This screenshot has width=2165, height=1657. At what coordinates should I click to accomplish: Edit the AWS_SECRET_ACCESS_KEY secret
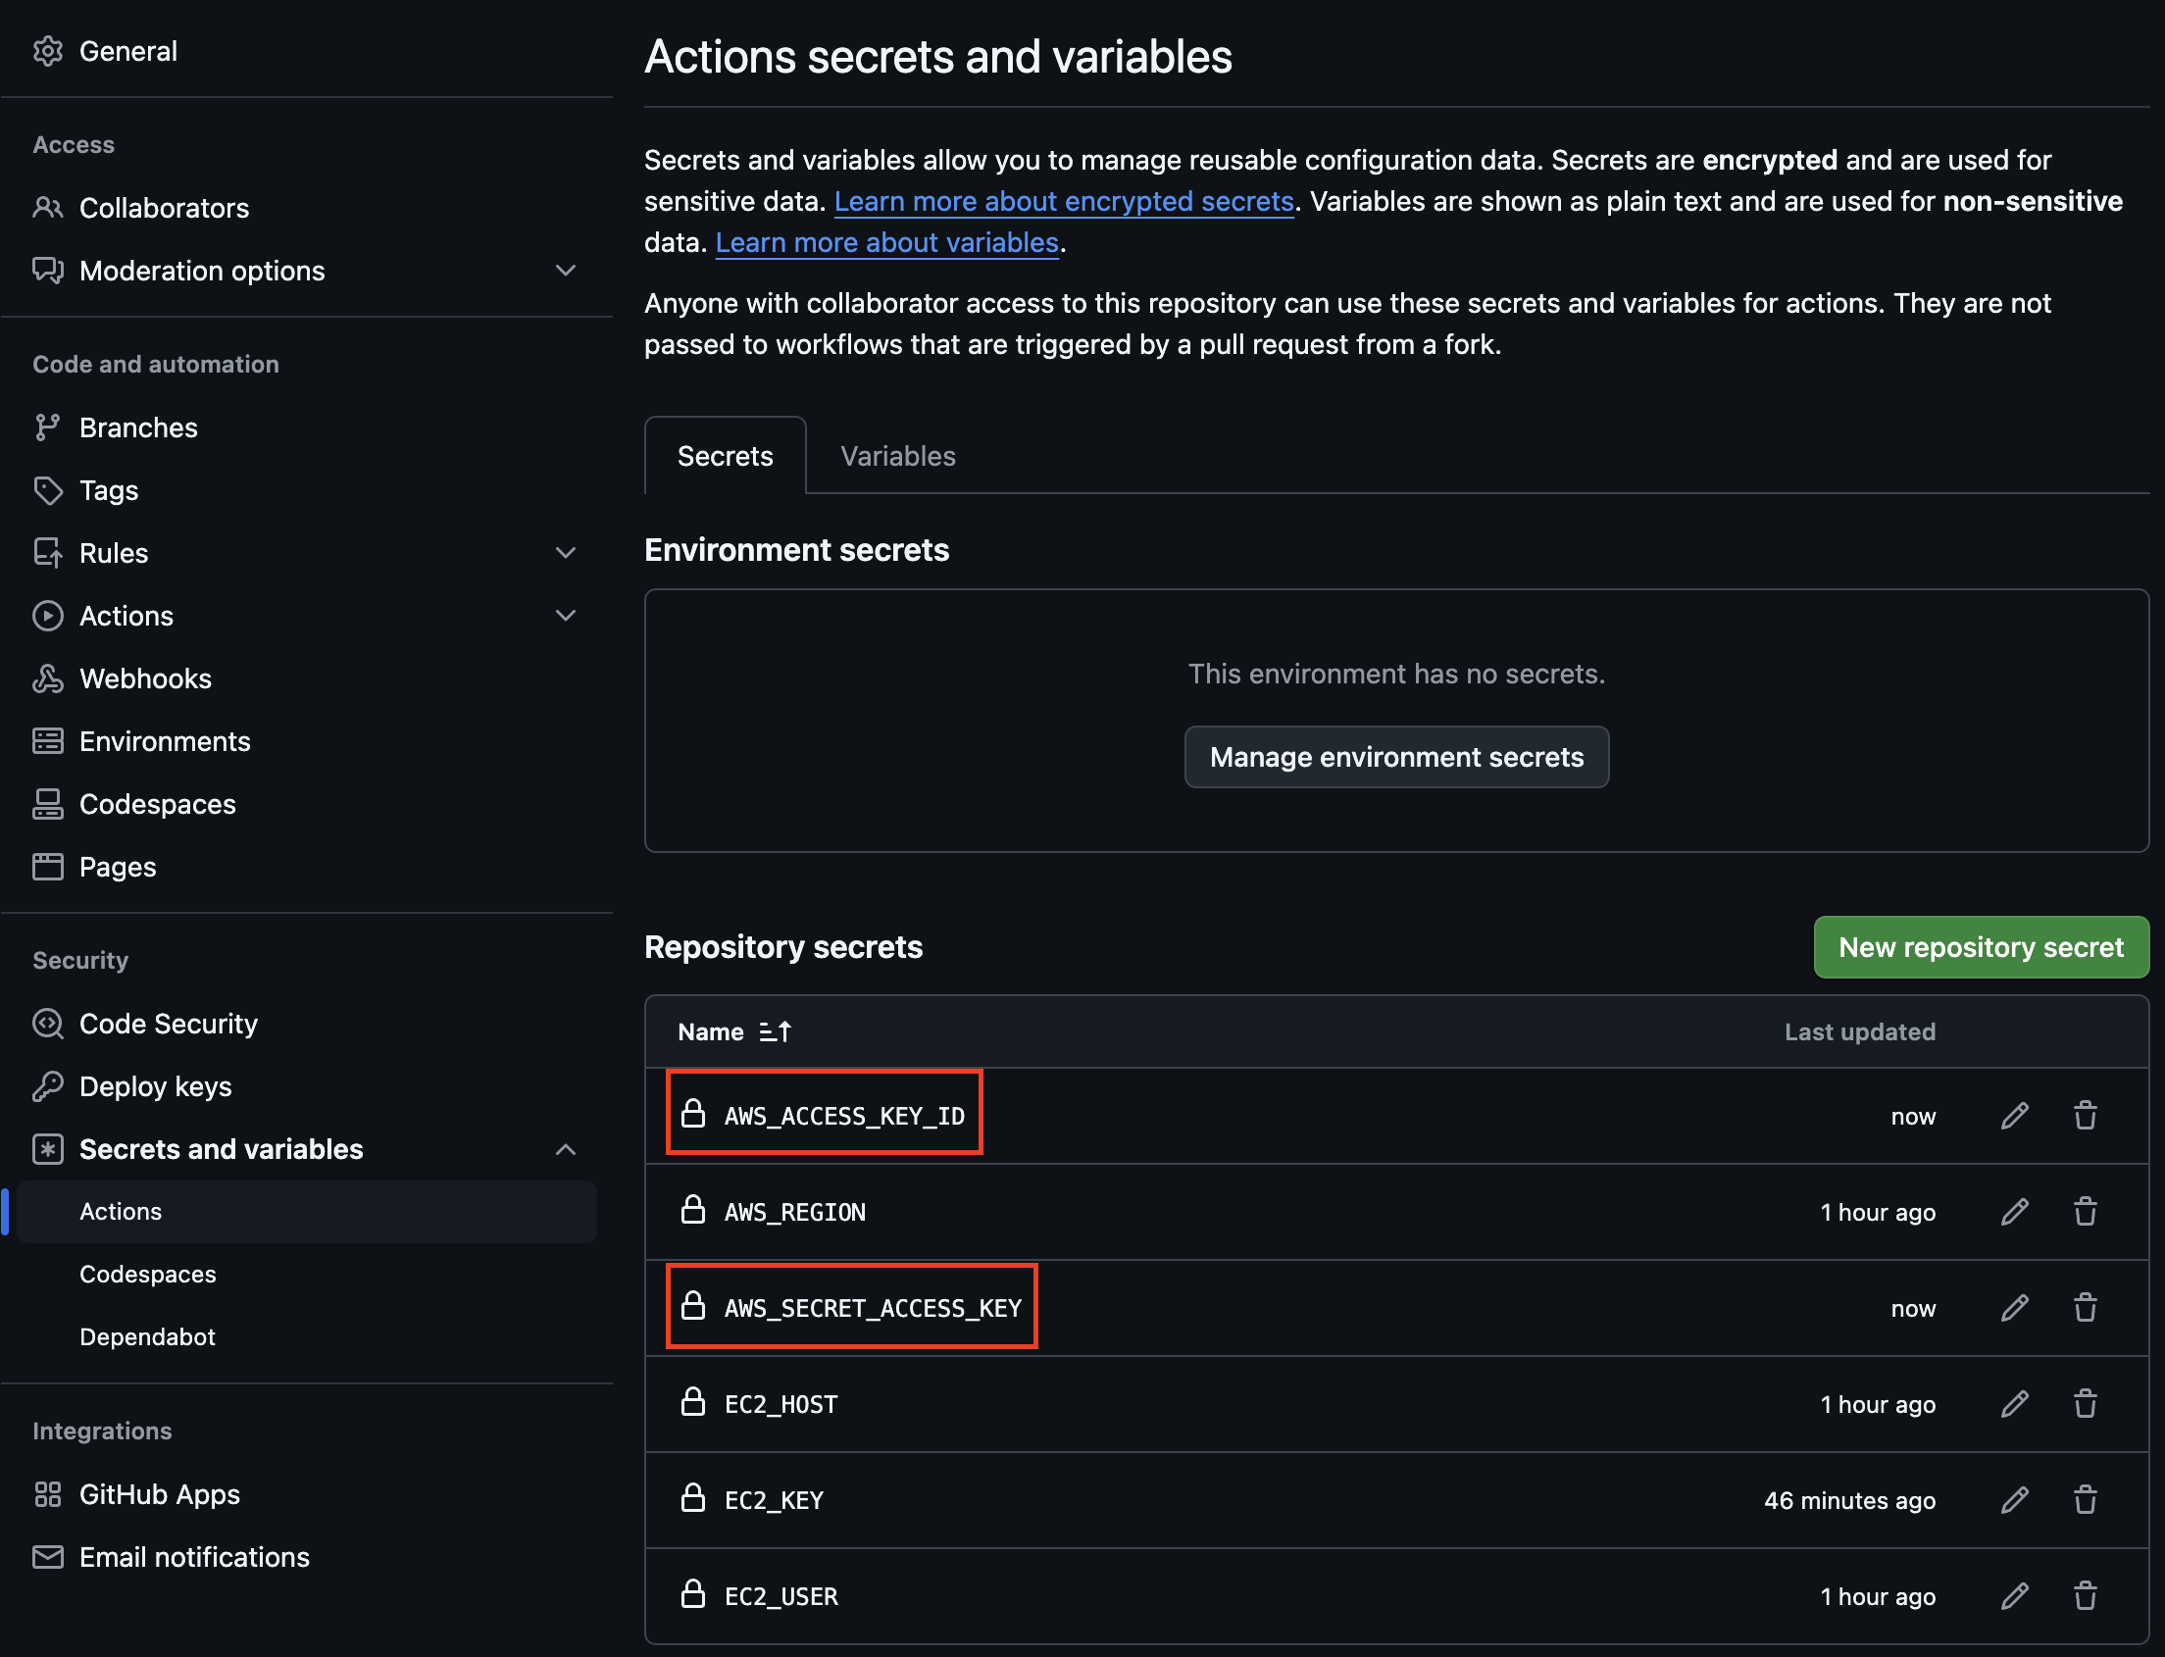tap(2014, 1308)
